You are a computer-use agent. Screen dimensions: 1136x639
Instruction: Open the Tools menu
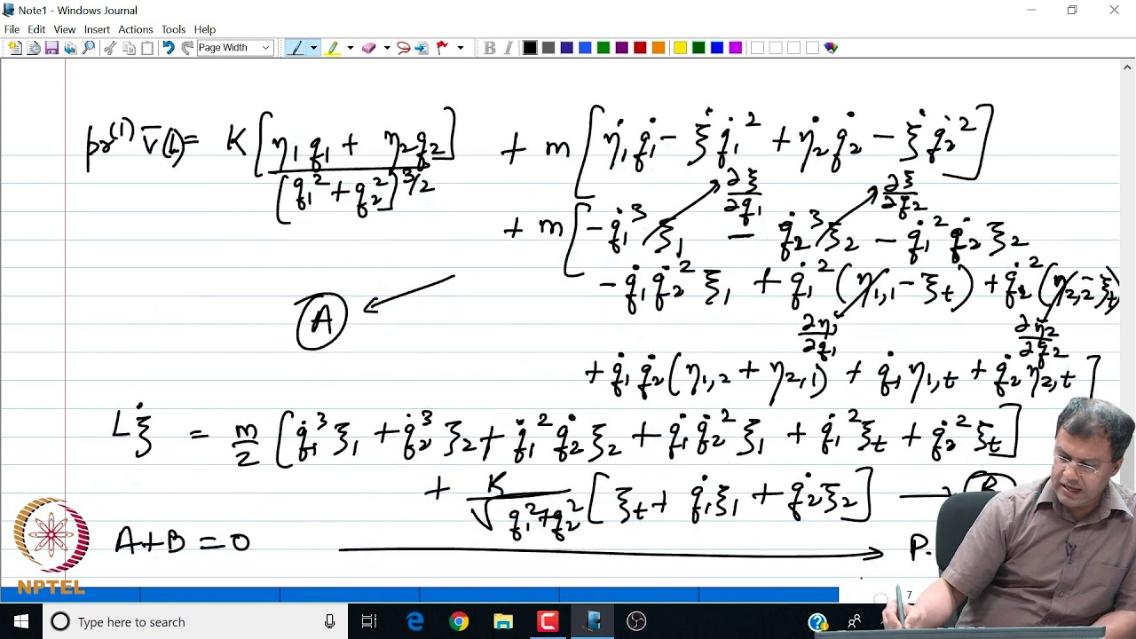173,29
